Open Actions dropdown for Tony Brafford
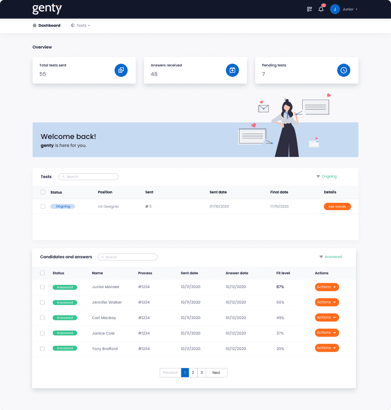This screenshot has height=410, width=391. (x=327, y=348)
